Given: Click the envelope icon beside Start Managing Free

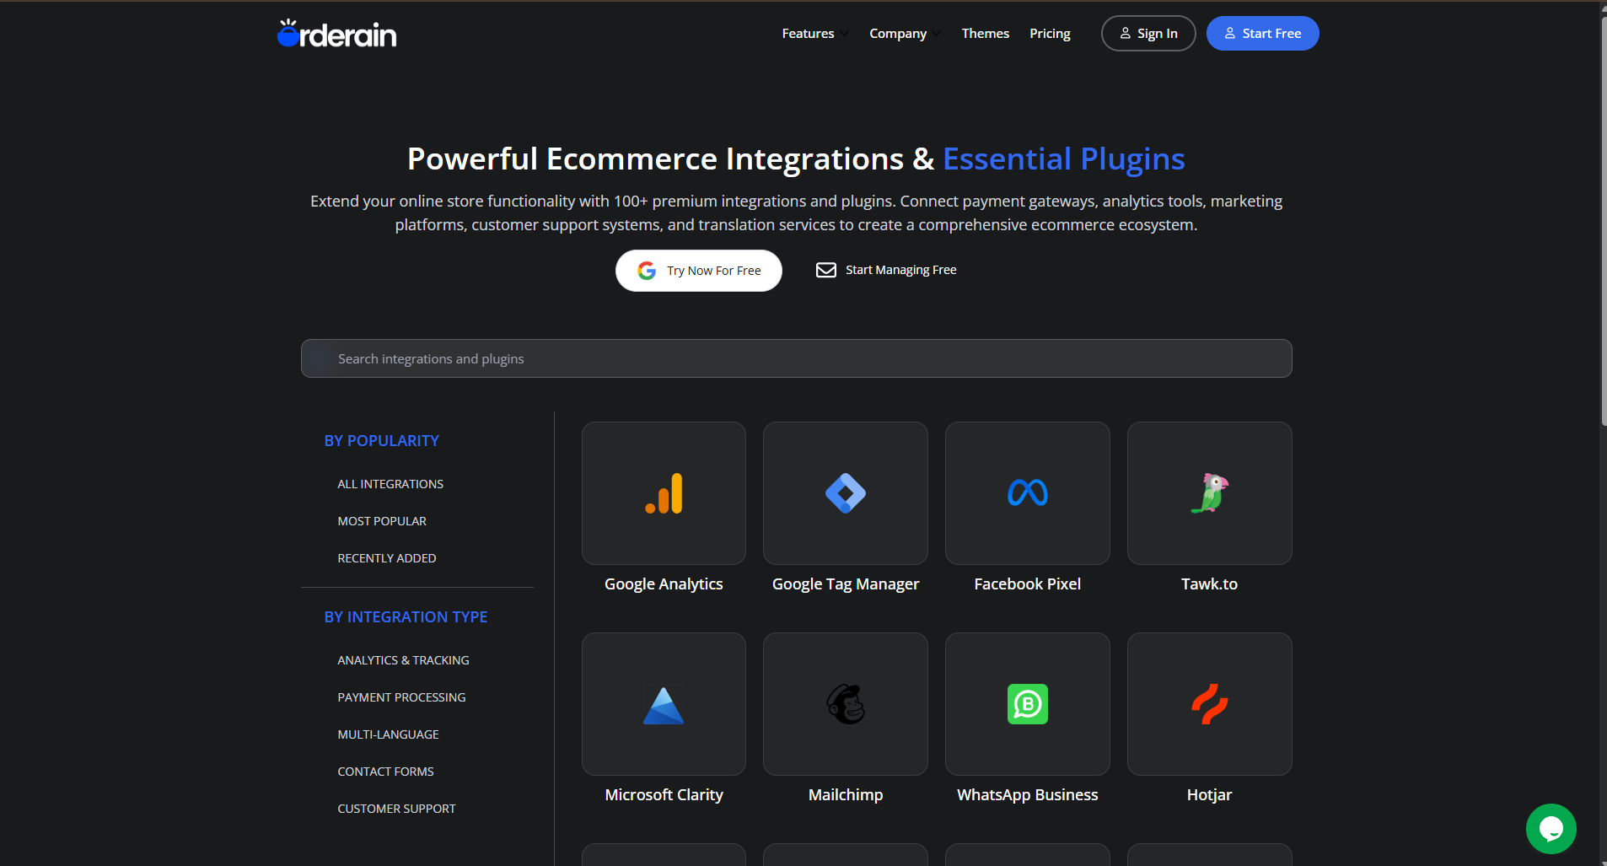Looking at the screenshot, I should [826, 270].
